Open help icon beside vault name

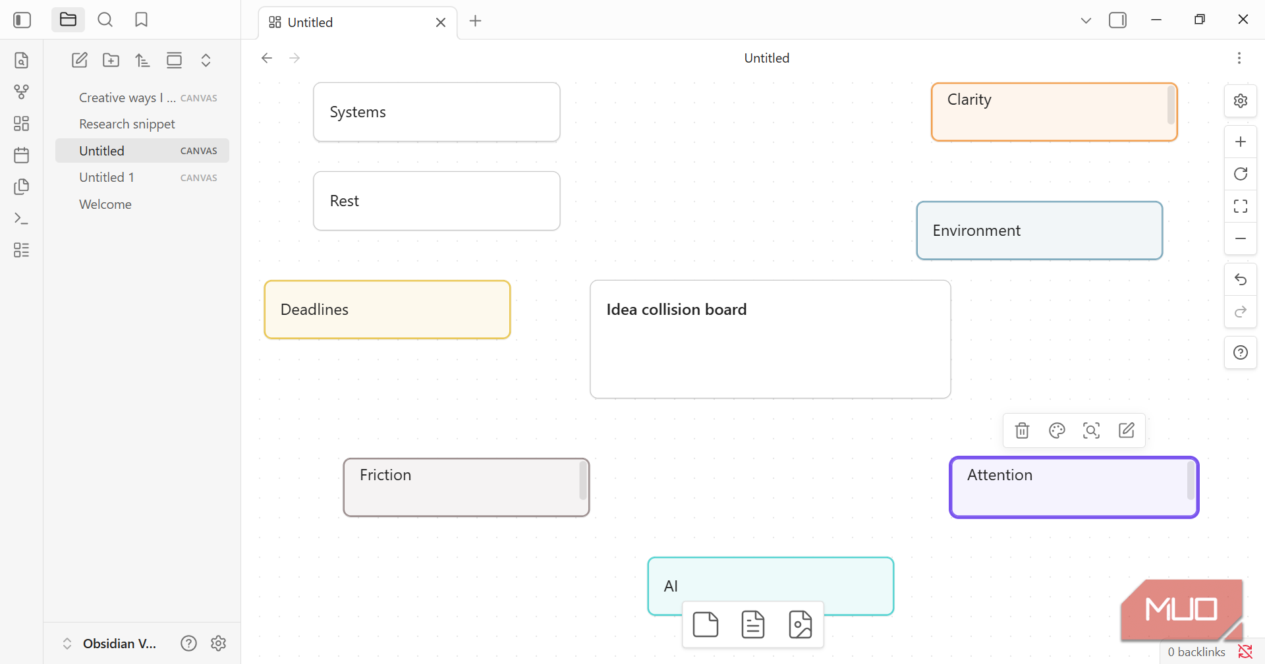[x=189, y=644]
